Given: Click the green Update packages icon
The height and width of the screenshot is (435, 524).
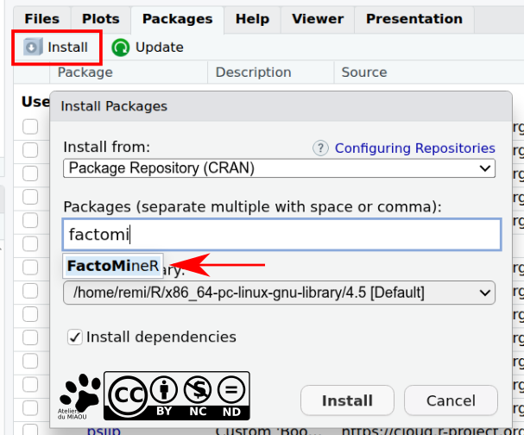Looking at the screenshot, I should [x=121, y=47].
